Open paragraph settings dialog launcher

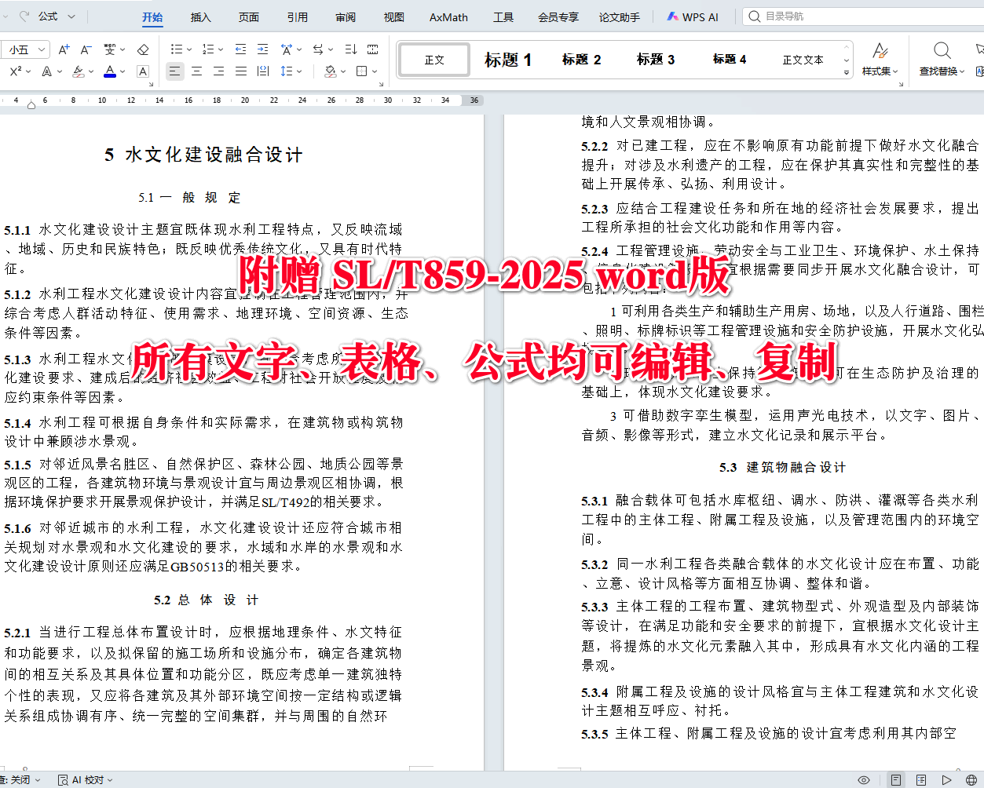click(x=381, y=83)
